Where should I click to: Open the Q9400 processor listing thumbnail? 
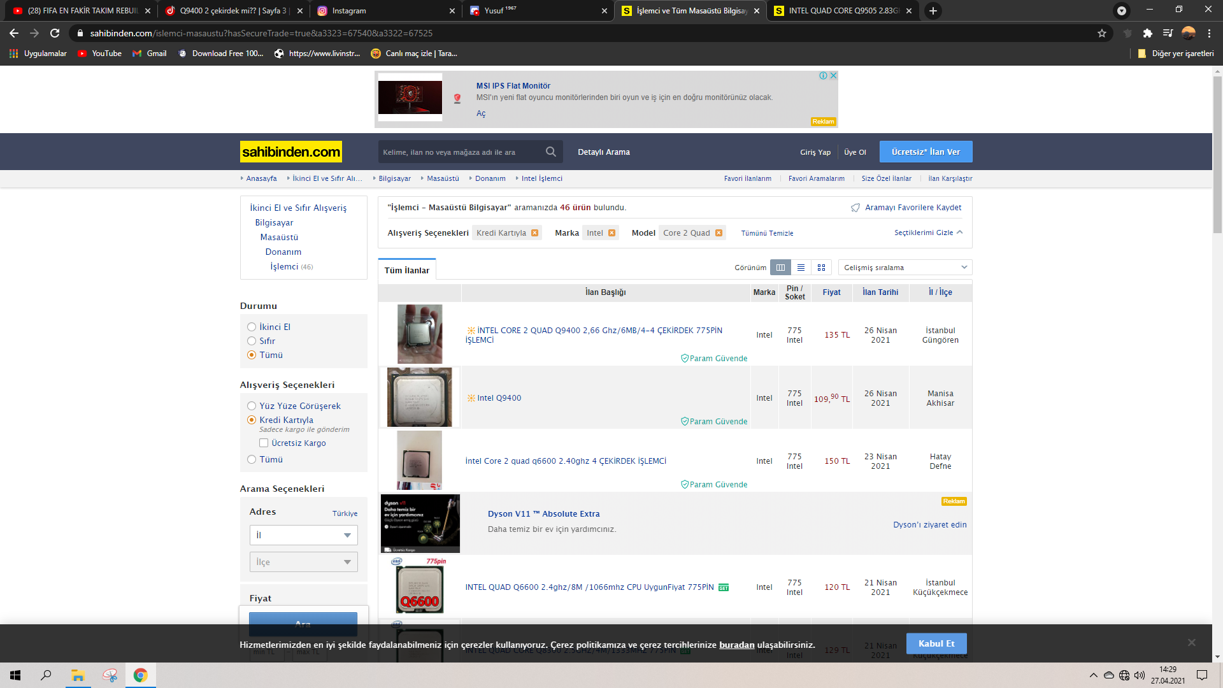point(419,334)
